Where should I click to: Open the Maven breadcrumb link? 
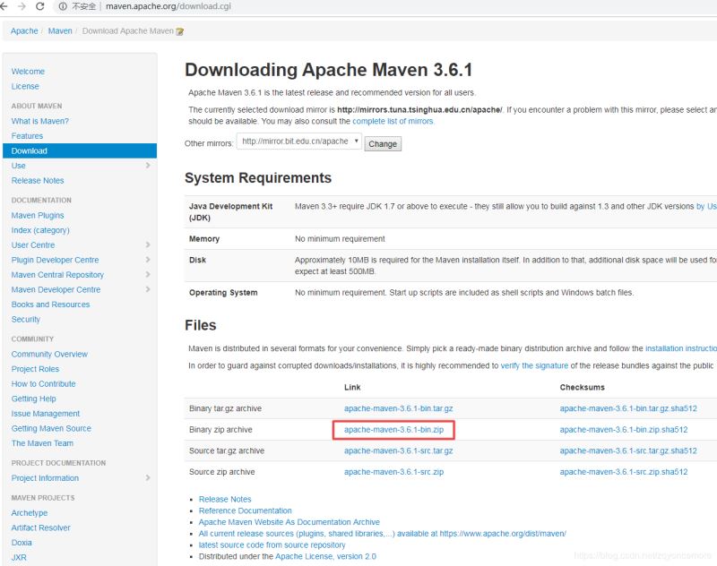click(60, 31)
